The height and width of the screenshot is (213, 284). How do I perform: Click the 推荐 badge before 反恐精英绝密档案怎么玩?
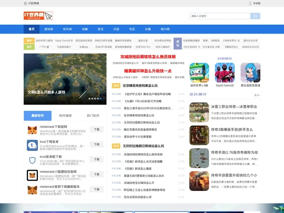[116, 86]
